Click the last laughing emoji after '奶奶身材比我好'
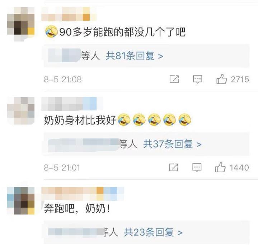The height and width of the screenshot is (245, 258). click(x=185, y=120)
